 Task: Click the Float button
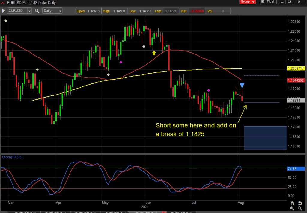(x=268, y=2)
